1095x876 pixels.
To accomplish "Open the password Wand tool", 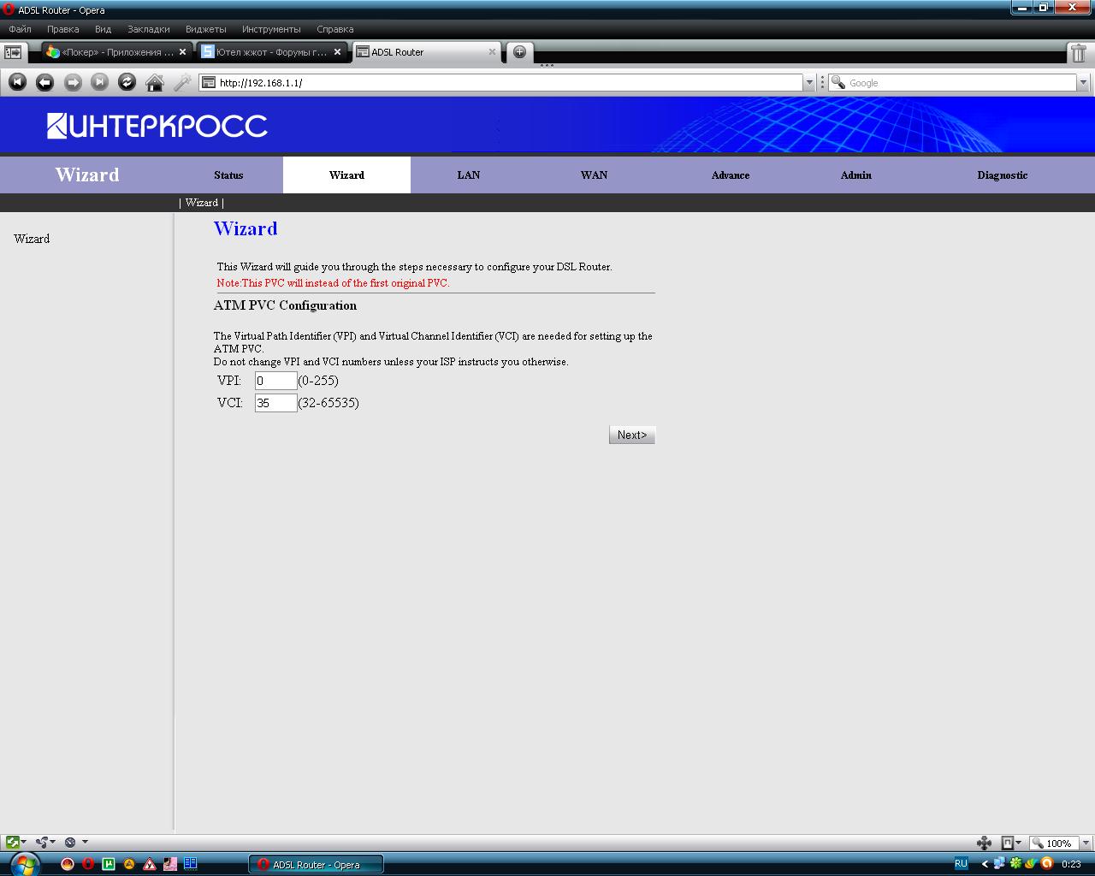I will (x=182, y=82).
